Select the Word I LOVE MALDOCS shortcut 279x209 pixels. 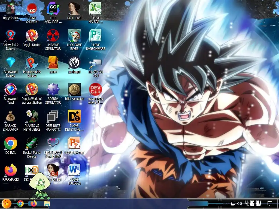[x=74, y=170]
